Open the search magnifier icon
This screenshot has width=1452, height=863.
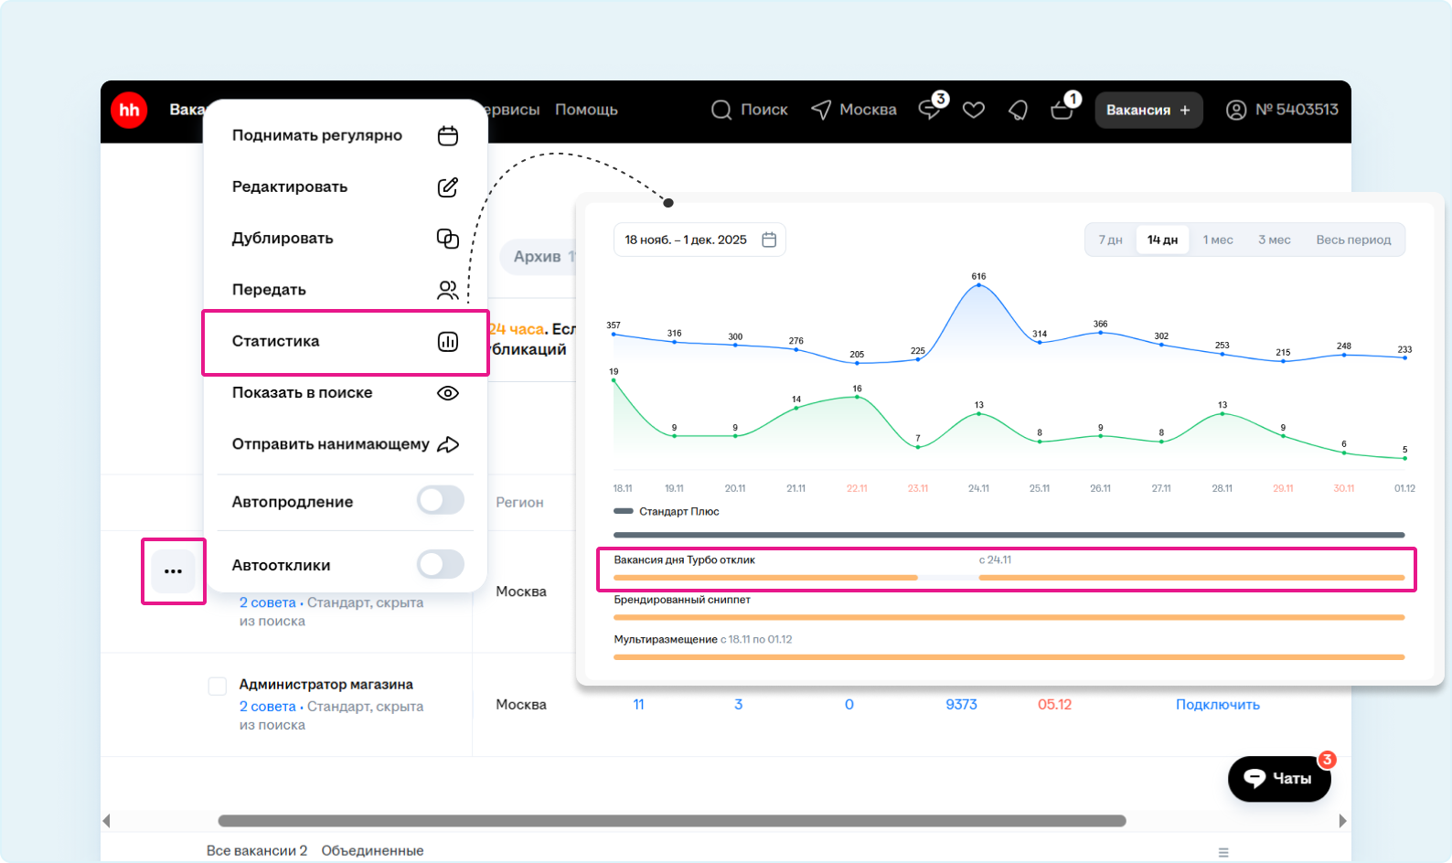pyautogui.click(x=721, y=111)
